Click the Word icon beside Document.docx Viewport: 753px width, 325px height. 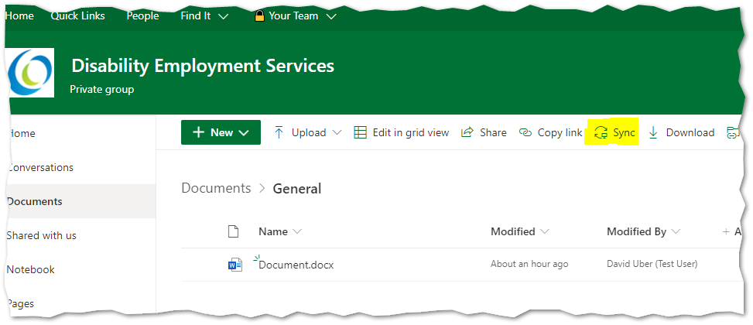coord(234,265)
